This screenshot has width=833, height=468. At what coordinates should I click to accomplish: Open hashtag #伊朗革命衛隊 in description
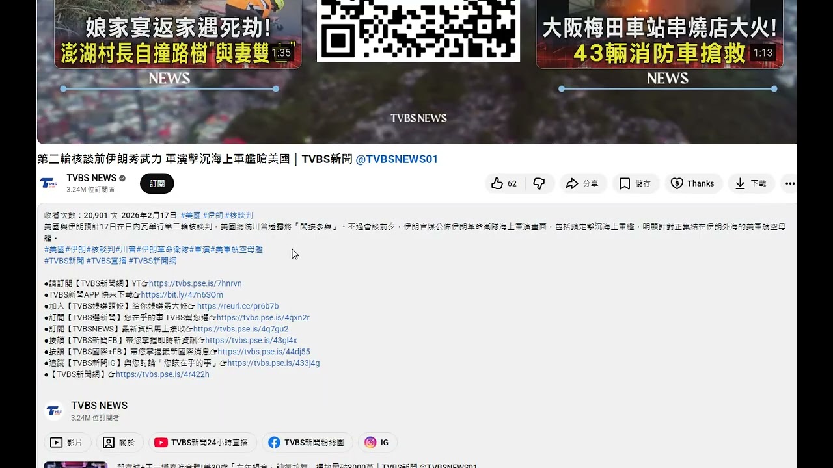coord(162,250)
